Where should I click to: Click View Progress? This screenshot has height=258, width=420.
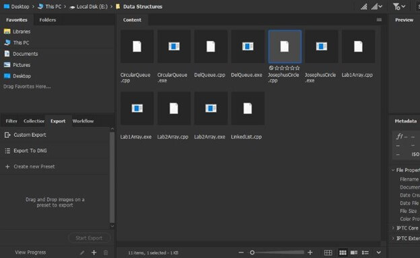30,253
